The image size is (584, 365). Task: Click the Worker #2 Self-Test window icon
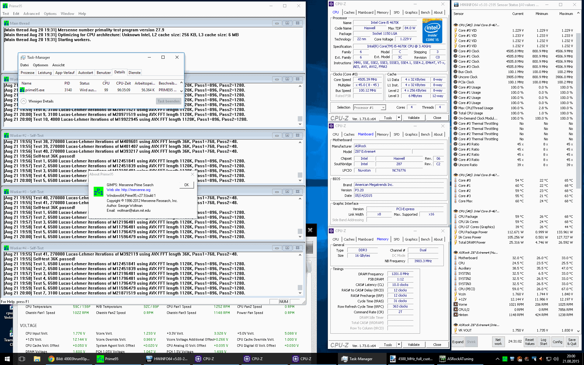(6, 135)
